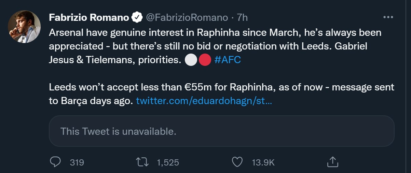Click the 1,525 retweets count
This screenshot has width=411, height=173.
click(x=168, y=162)
